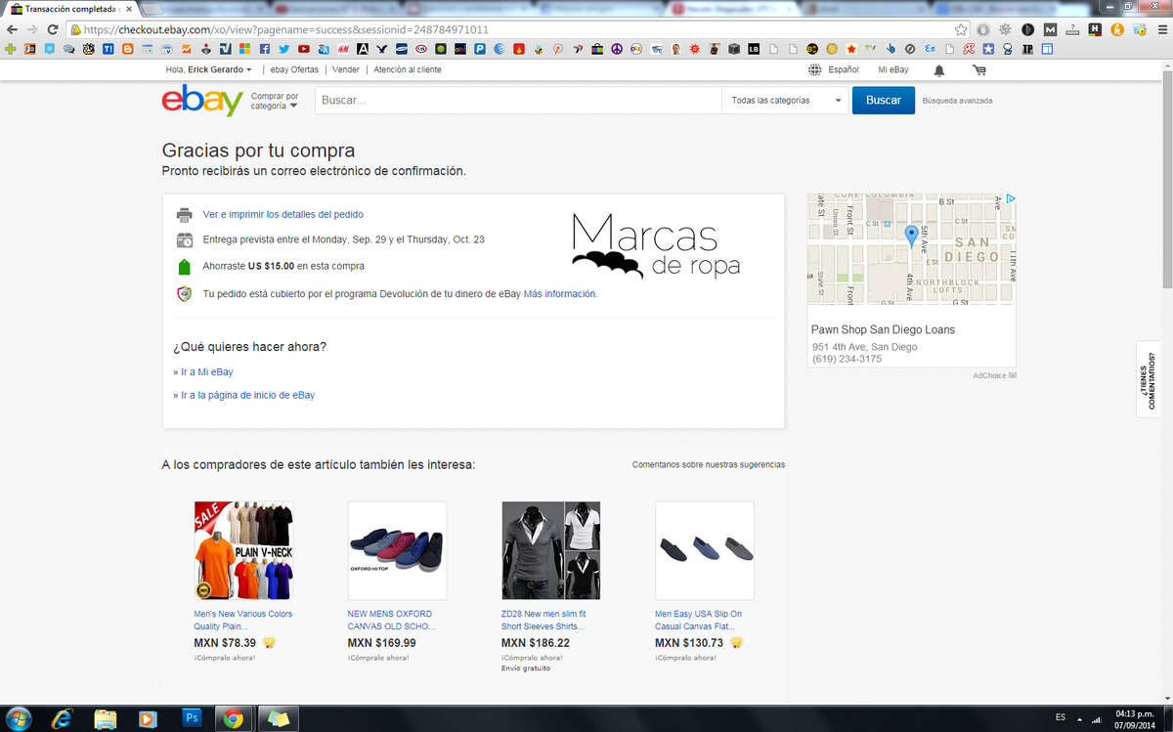Open the honey-orange h extension icon
Screen dimensions: 1173x732
point(1117,29)
